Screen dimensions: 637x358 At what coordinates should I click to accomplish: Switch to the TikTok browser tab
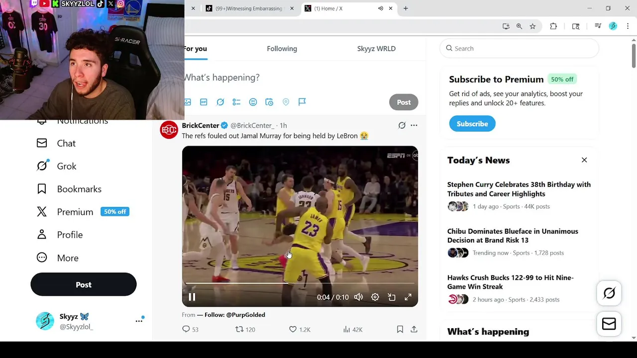(248, 8)
